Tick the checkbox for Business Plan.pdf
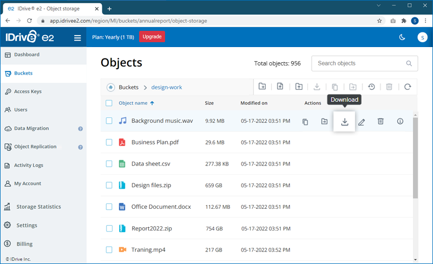The width and height of the screenshot is (433, 264). pyautogui.click(x=109, y=142)
